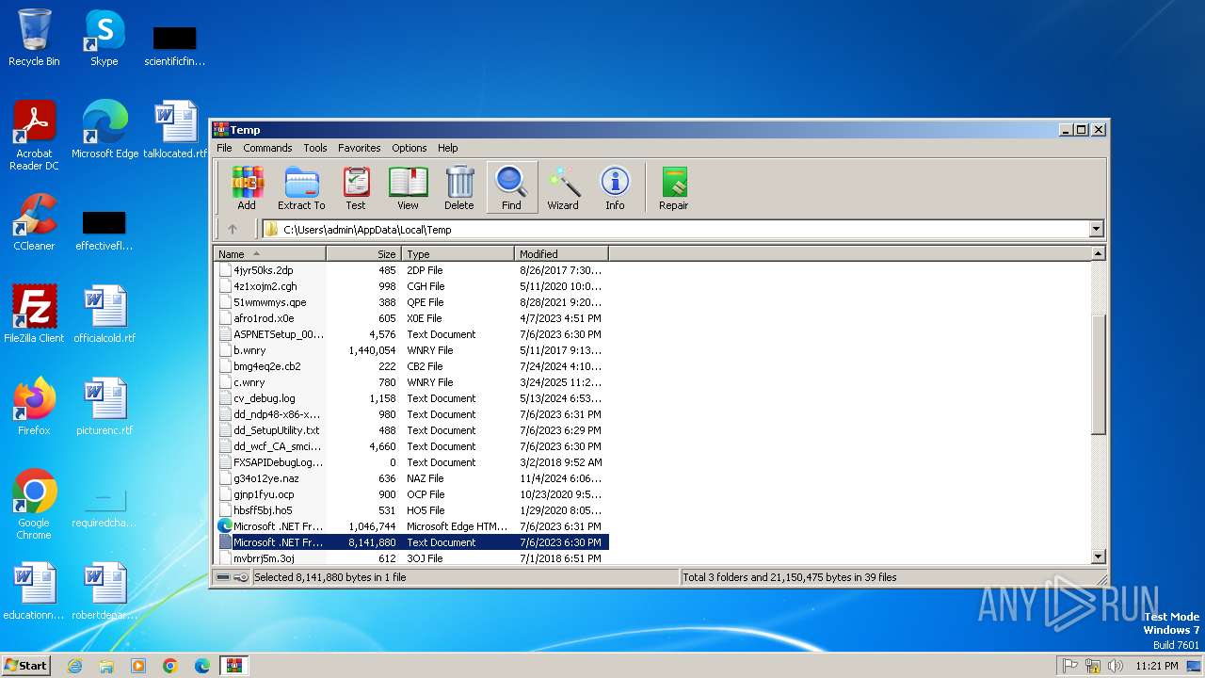Sort by Type column header
The height and width of the screenshot is (678, 1205).
(458, 254)
